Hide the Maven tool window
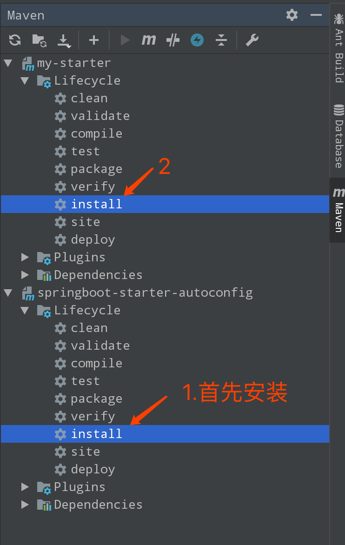The width and height of the screenshot is (345, 545). [316, 15]
